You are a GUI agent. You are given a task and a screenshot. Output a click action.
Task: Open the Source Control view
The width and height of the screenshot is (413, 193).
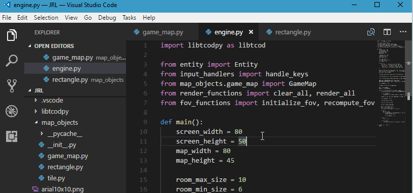click(12, 86)
